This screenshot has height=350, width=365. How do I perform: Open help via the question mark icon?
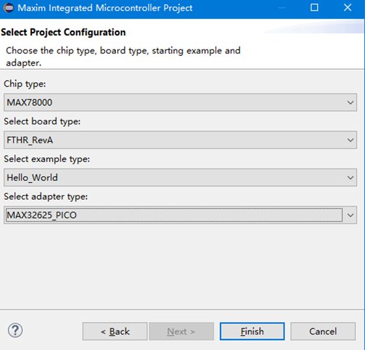pos(15,330)
